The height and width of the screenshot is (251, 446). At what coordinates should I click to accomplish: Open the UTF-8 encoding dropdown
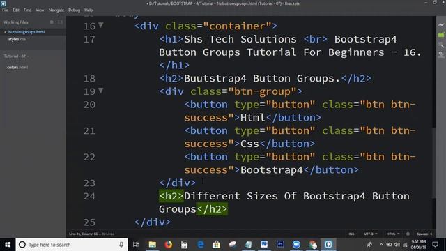(x=370, y=234)
